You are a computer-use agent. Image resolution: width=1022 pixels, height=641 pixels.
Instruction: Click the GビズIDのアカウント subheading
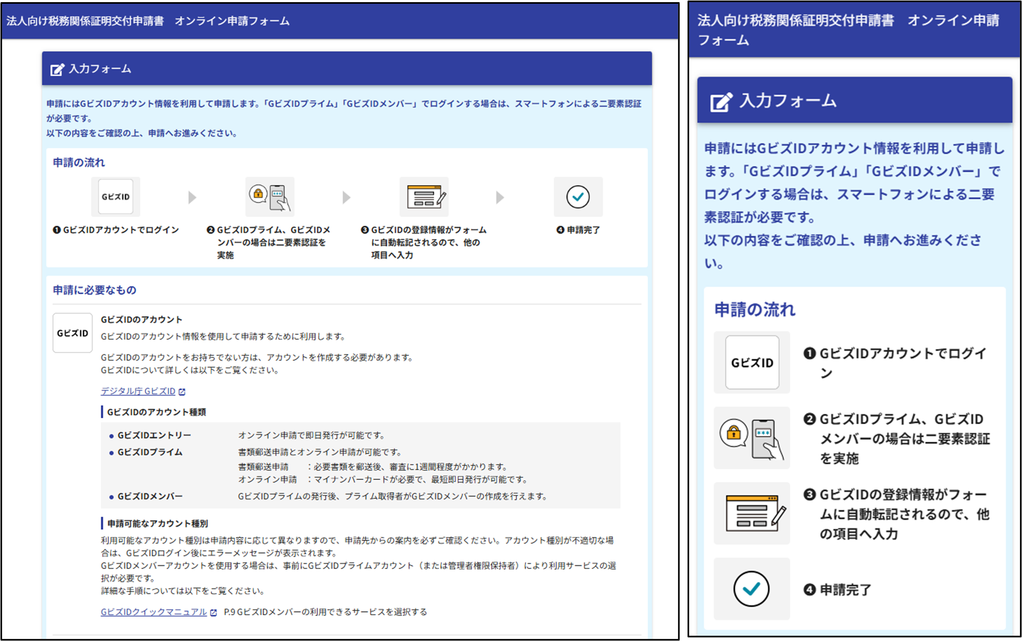tap(142, 319)
